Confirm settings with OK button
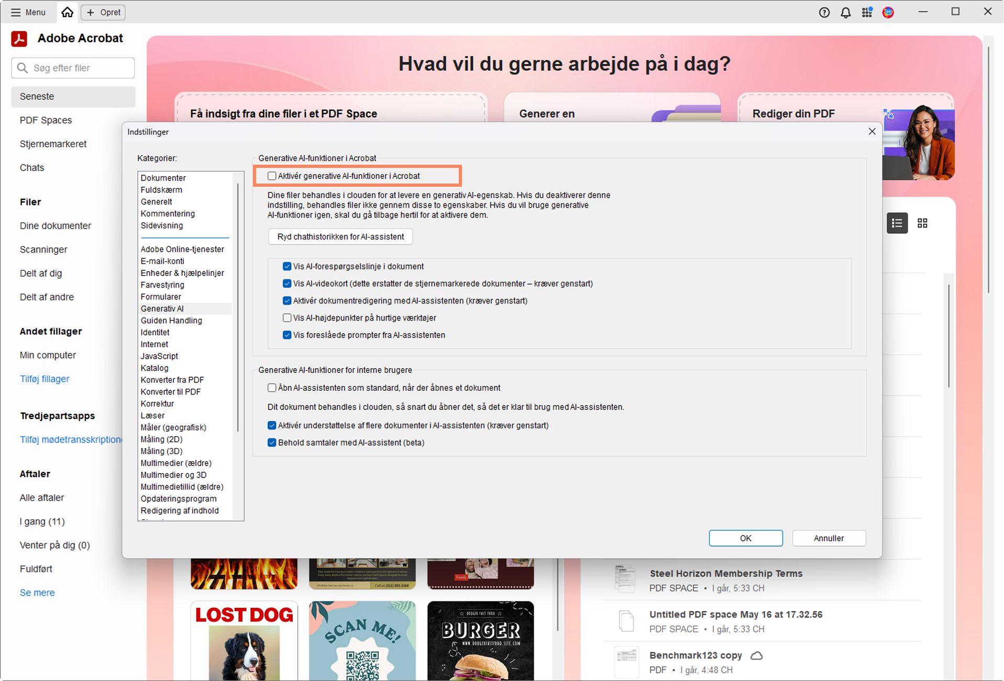 click(x=745, y=538)
